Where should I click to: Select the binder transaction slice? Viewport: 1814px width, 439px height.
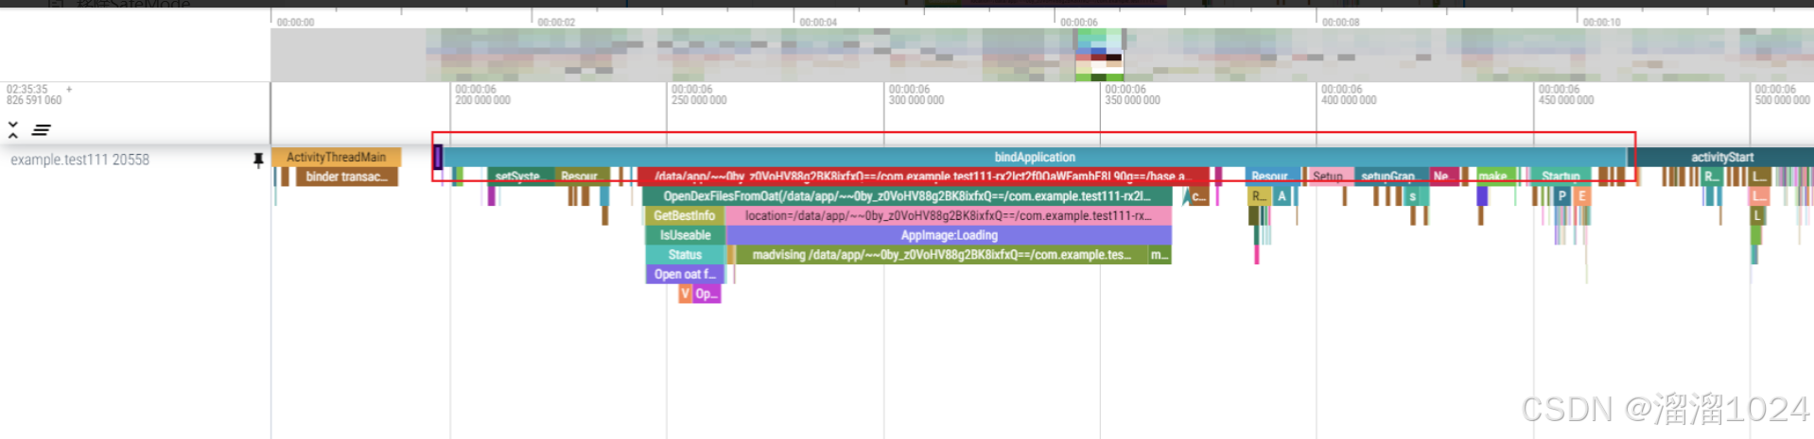(x=346, y=177)
